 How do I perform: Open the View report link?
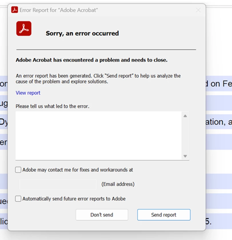click(x=28, y=93)
